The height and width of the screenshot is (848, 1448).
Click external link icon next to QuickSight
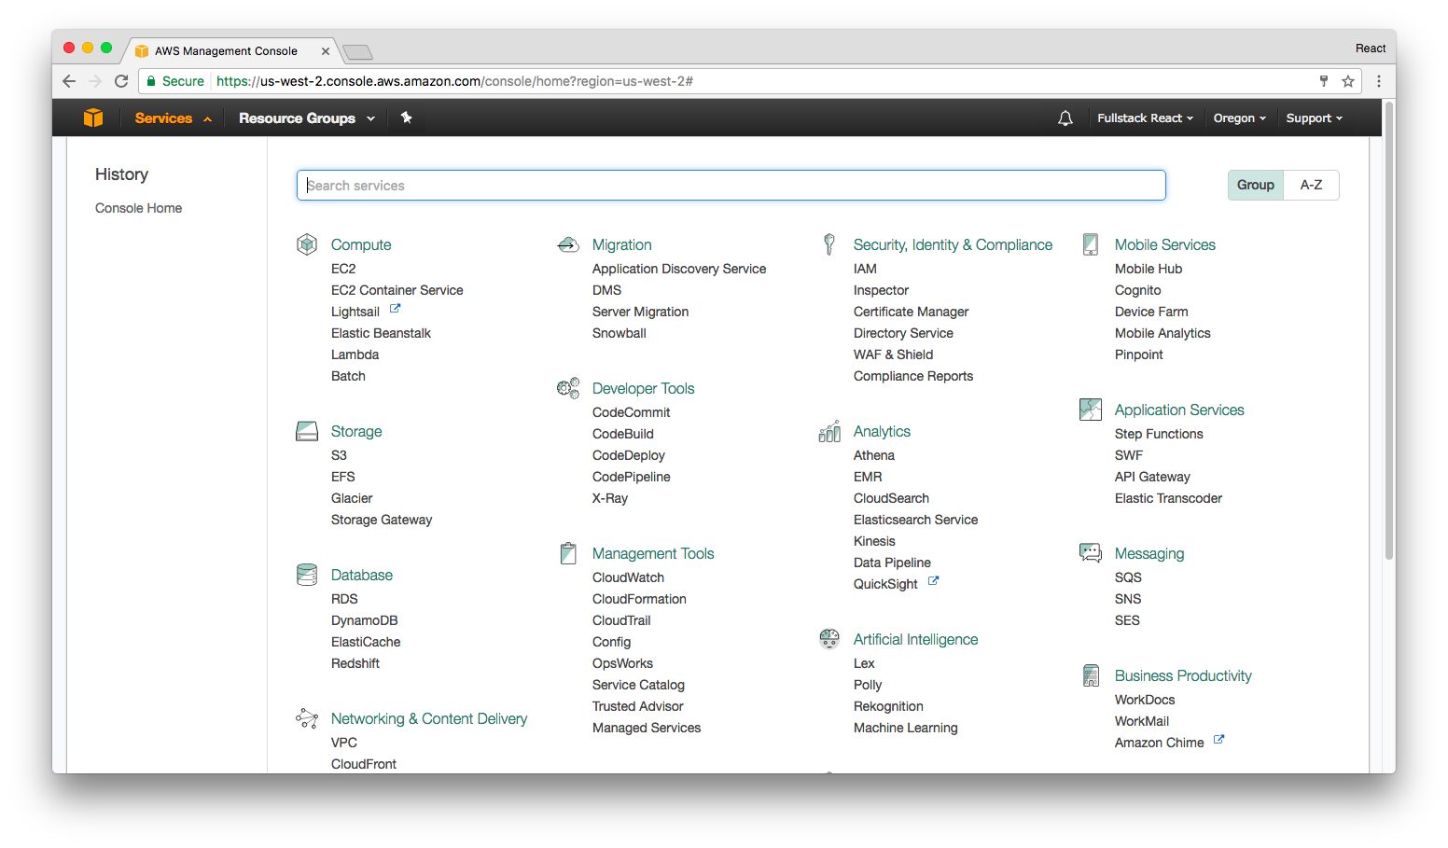pyautogui.click(x=933, y=581)
